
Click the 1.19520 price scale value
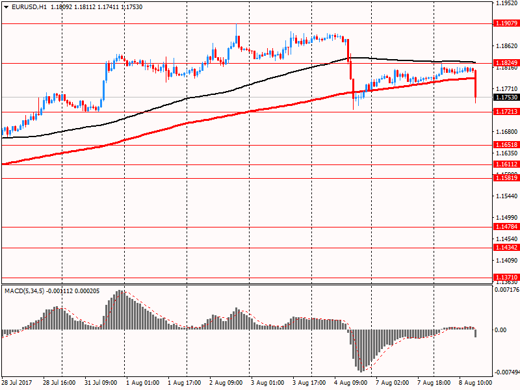click(x=507, y=3)
